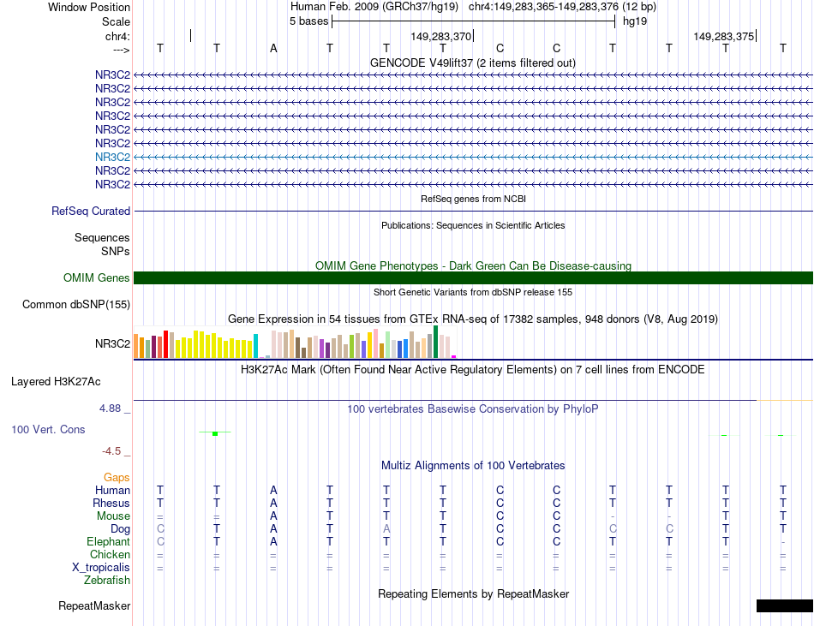Click the Window Position label
The height and width of the screenshot is (626, 814).
click(89, 7)
